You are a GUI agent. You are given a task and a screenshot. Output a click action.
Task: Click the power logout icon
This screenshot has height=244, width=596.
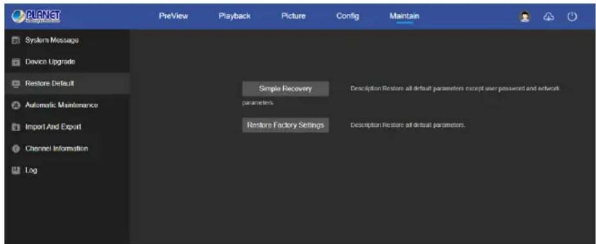click(x=572, y=16)
